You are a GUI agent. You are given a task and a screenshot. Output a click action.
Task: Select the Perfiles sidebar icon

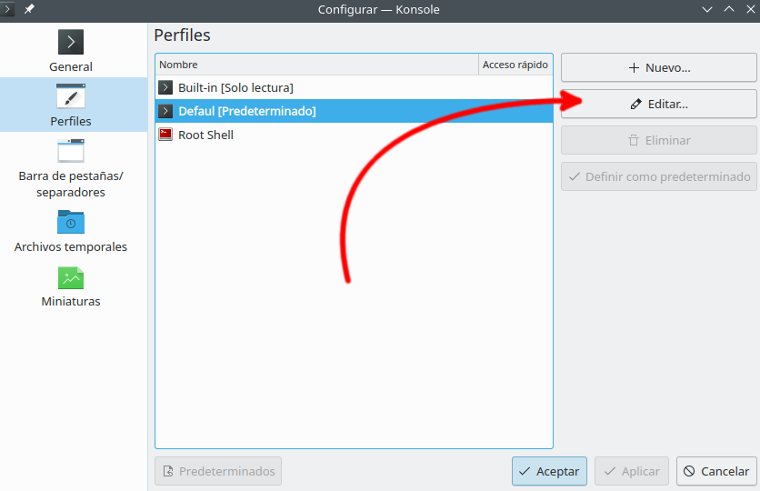click(71, 97)
